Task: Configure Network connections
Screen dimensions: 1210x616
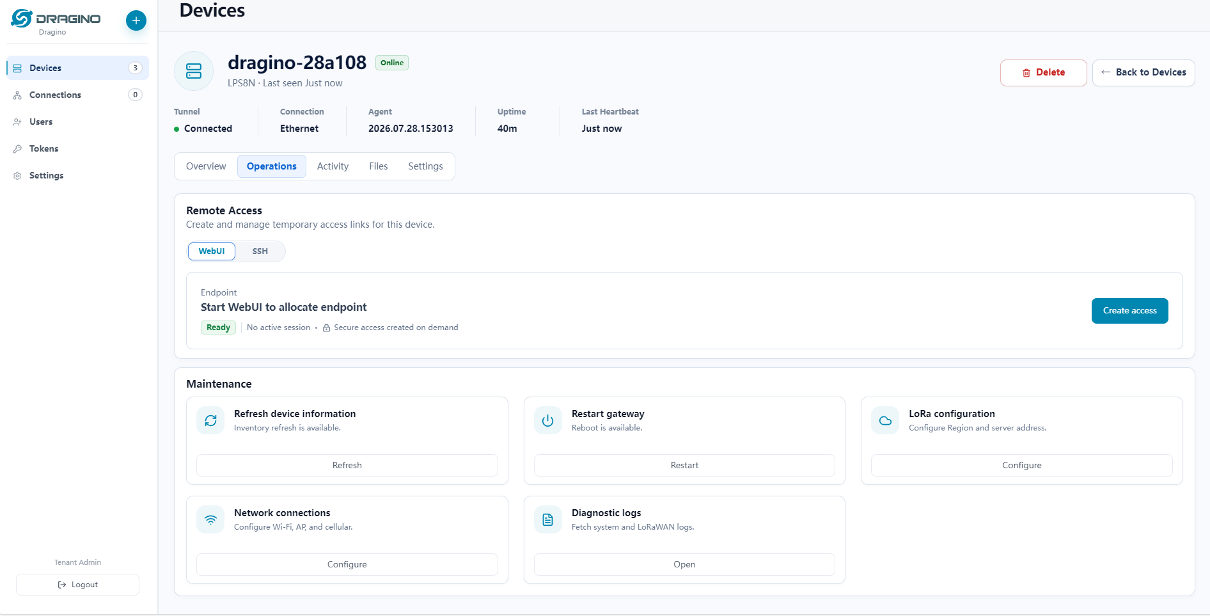Action: [x=347, y=564]
